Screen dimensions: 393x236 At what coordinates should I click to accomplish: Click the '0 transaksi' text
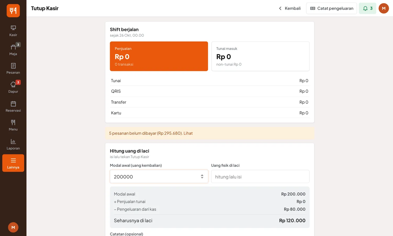(x=124, y=64)
